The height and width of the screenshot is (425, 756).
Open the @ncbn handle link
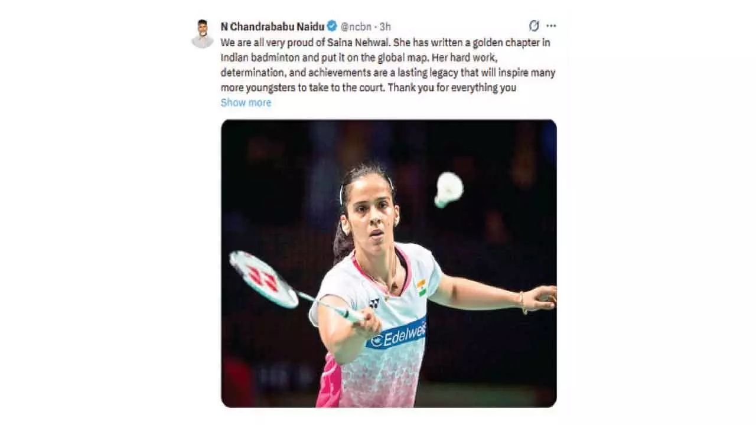point(358,27)
